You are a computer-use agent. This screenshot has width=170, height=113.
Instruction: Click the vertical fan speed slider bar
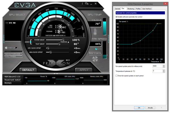105,50
